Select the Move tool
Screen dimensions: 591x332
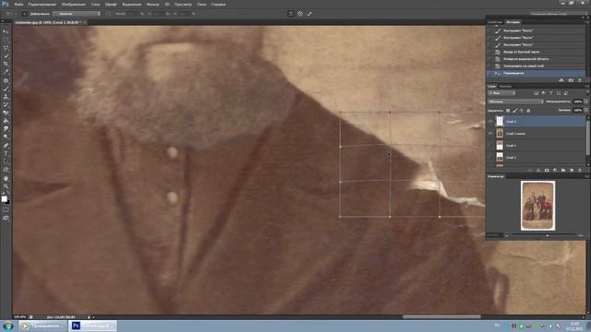(6, 31)
